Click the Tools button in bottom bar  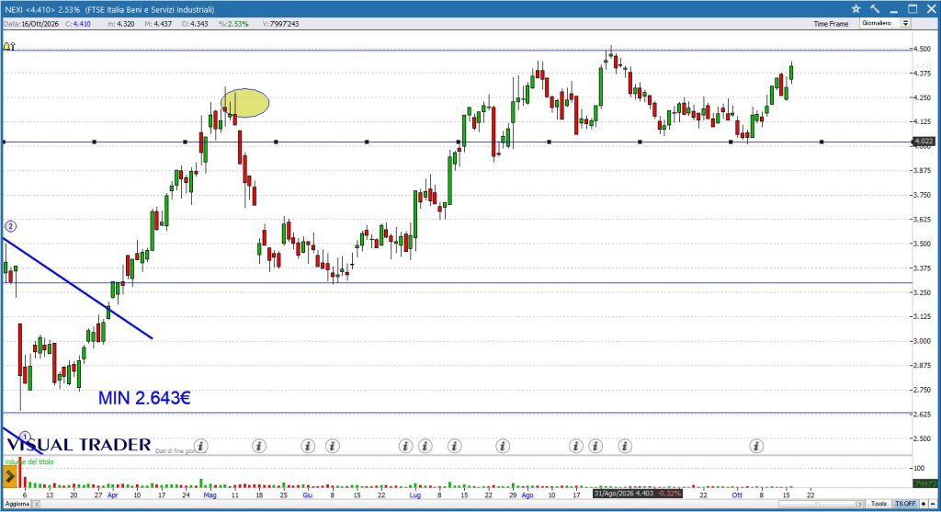pos(879,504)
